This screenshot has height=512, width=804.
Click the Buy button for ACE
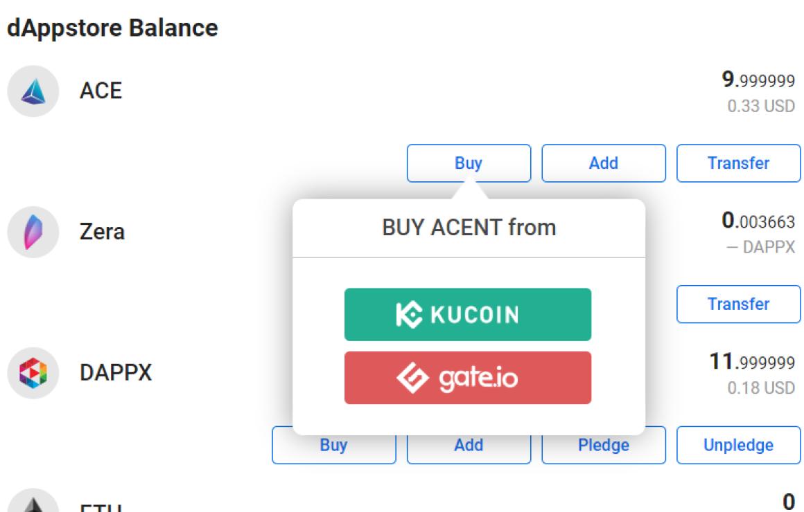[x=469, y=163]
